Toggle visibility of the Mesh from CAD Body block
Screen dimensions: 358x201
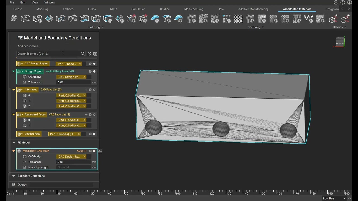(94, 151)
